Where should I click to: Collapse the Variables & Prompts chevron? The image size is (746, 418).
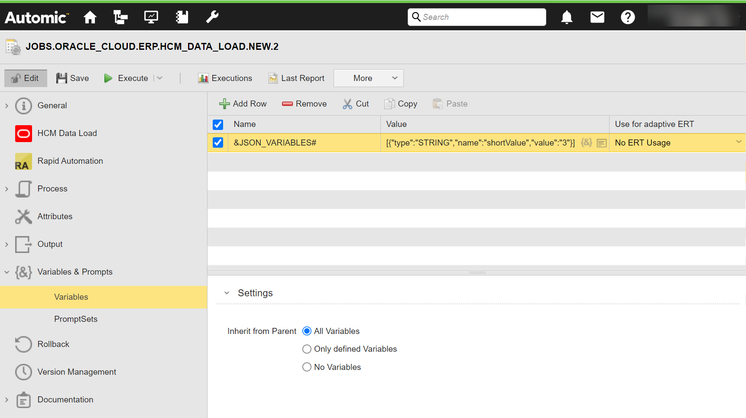(6, 272)
